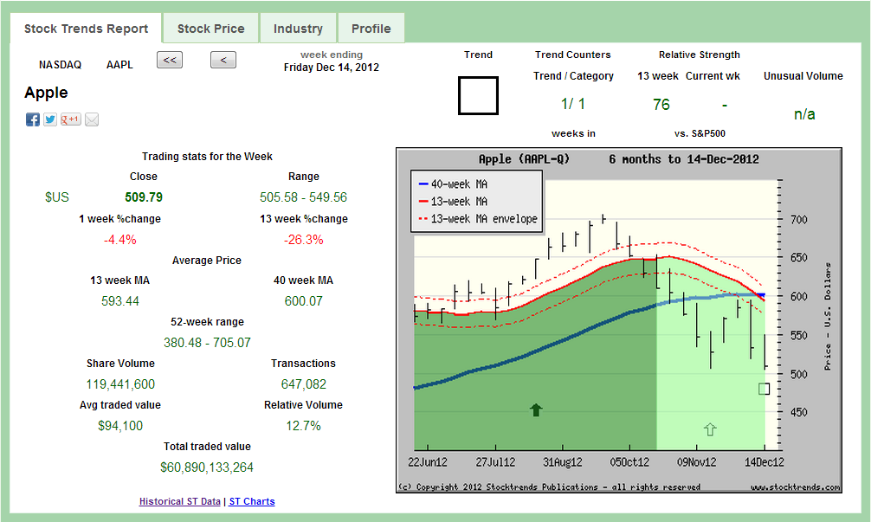The width and height of the screenshot is (871, 522).
Task: Switch to the Profile tab
Action: tap(371, 29)
